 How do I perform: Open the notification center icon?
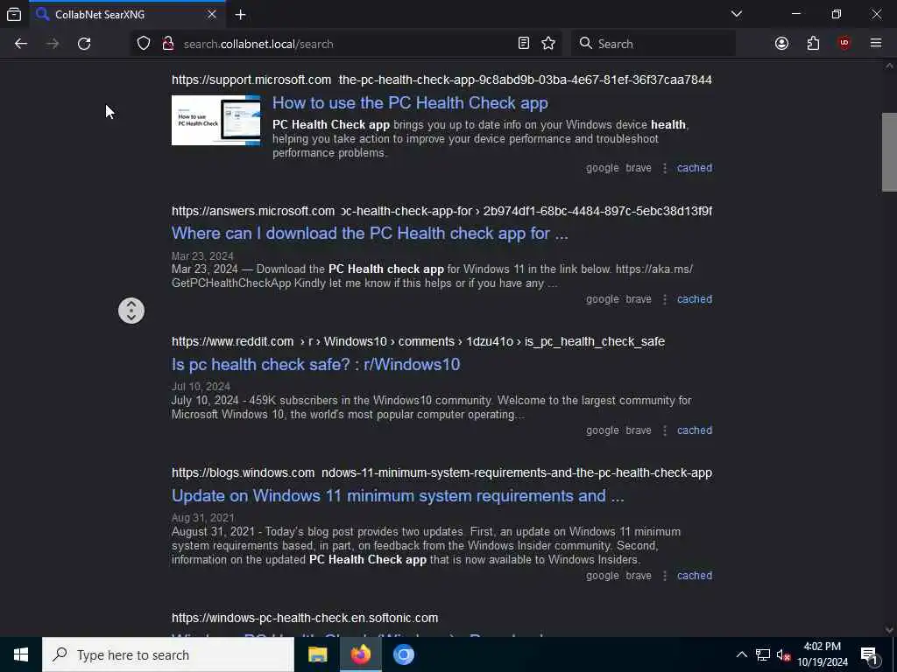[x=870, y=654]
